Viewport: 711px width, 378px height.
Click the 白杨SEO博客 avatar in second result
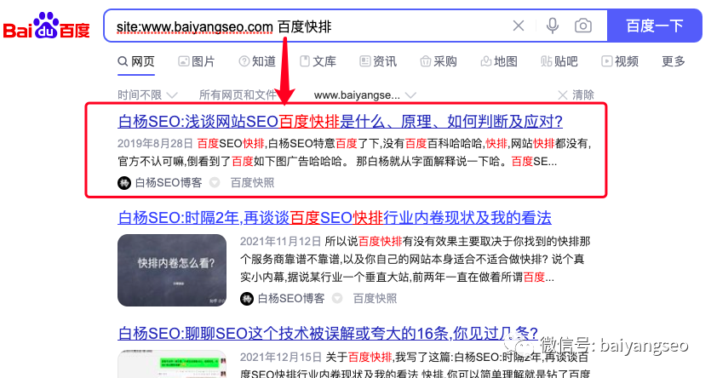click(x=246, y=298)
